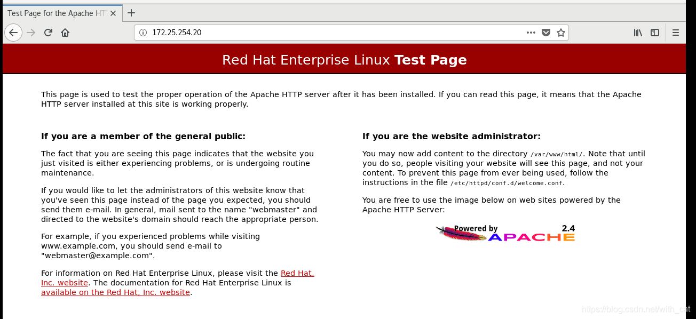696x319 pixels.
Task: Open the Library panel
Action: click(x=638, y=33)
